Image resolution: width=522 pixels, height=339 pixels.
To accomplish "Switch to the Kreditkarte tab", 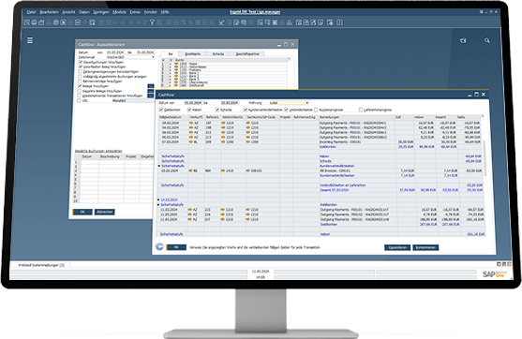I will pos(192,54).
